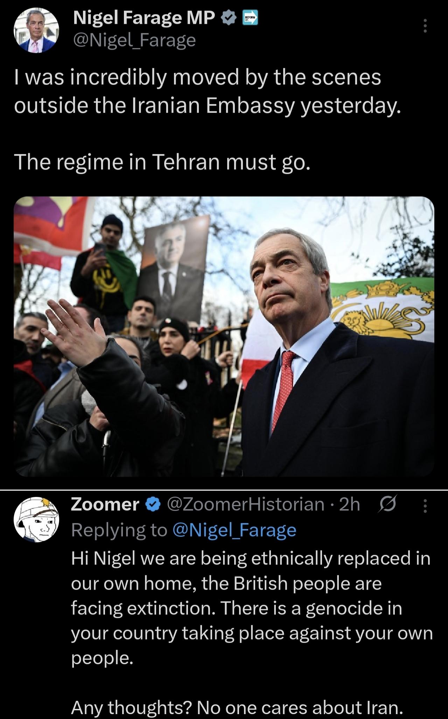Tap the Reform UK affiliation badge
448x719 pixels.
pyautogui.click(x=250, y=18)
